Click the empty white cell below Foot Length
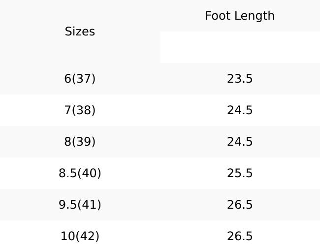 240,47
